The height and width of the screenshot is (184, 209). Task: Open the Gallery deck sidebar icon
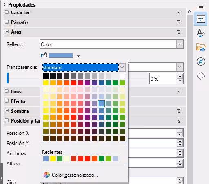pyautogui.click(x=201, y=47)
